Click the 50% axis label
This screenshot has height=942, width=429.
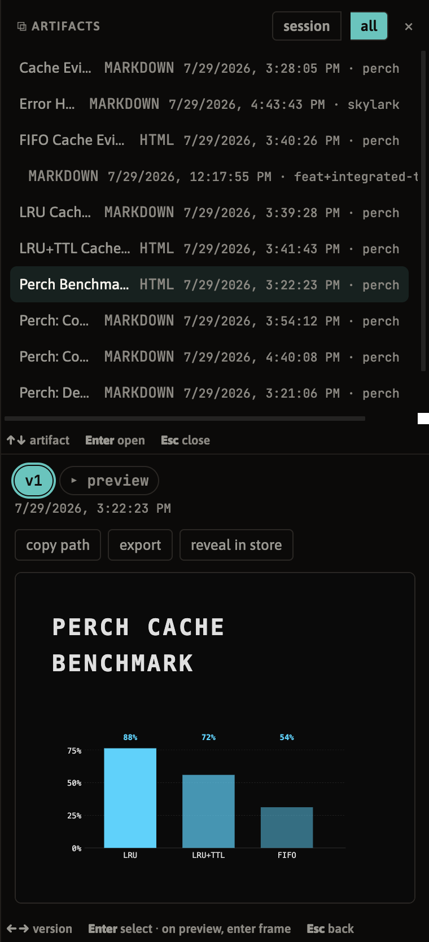75,783
